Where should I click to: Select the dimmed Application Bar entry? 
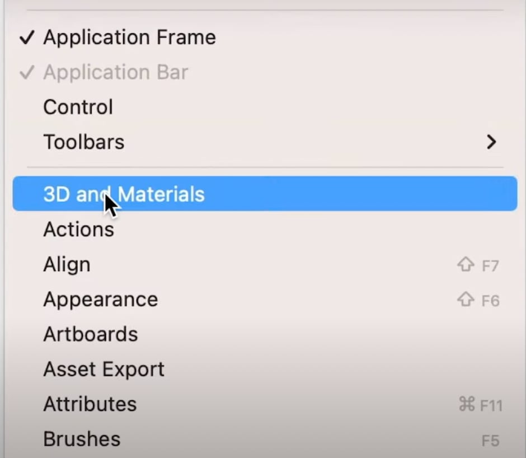click(x=115, y=73)
